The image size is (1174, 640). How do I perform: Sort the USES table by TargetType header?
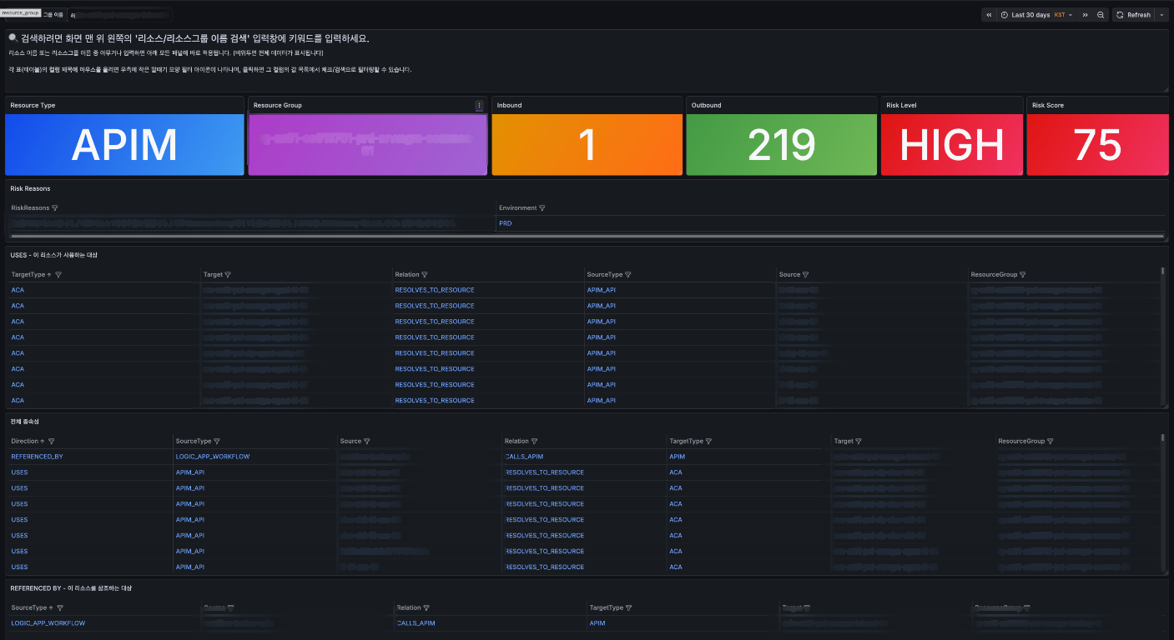point(28,274)
